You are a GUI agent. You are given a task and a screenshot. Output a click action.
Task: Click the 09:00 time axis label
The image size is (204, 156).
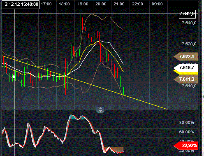coord(157,4)
